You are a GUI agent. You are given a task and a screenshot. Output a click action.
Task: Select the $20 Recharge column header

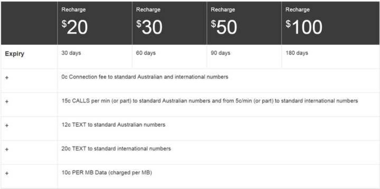point(95,23)
